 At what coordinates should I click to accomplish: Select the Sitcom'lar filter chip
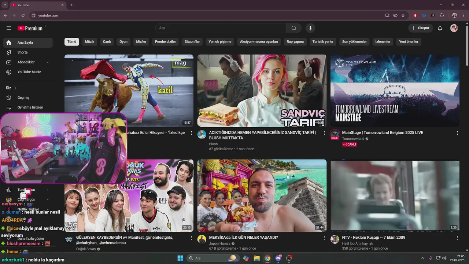(192, 42)
